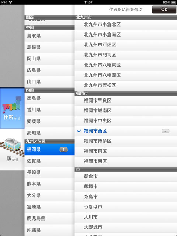The height and width of the screenshot is (236, 177).
Task: Confirm the selection with the OK button
Action: (x=164, y=10)
